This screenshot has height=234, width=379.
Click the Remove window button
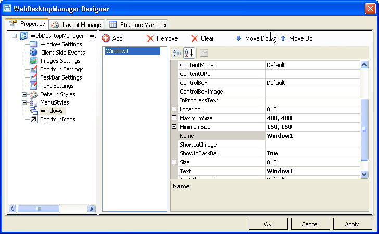[162, 38]
